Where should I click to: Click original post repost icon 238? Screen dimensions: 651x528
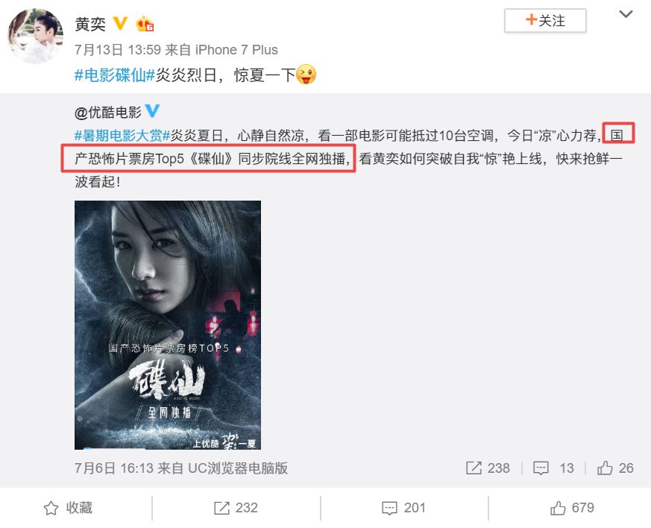click(474, 468)
